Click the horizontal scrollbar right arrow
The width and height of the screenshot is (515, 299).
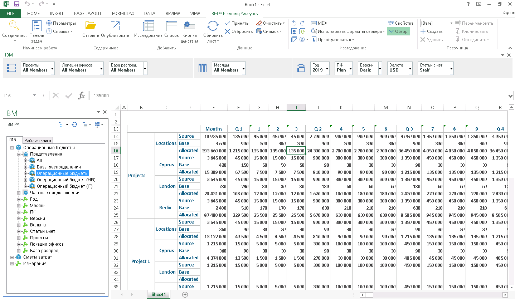coord(505,295)
